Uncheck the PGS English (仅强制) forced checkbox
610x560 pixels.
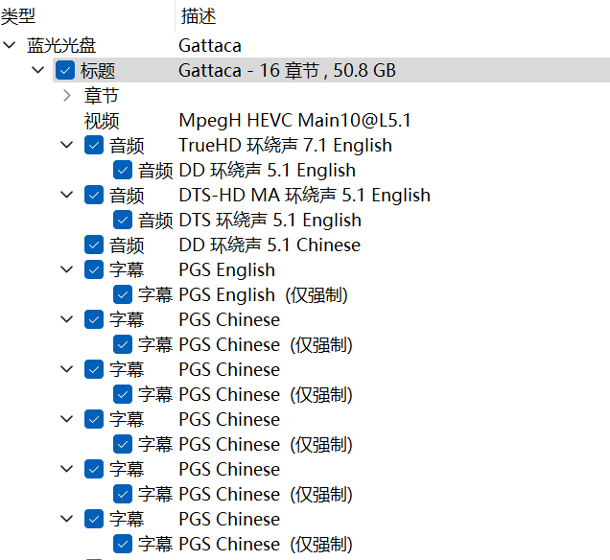(123, 294)
